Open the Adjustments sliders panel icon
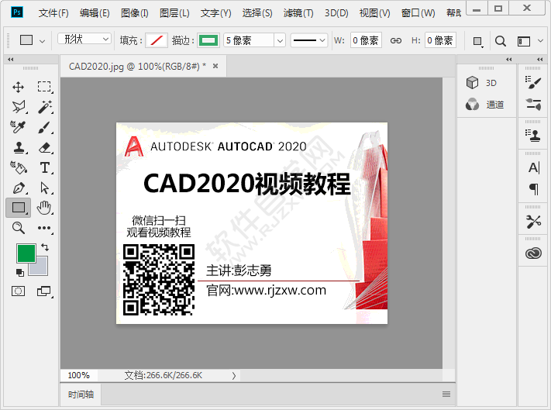Viewport: 551px width, 410px height. [x=533, y=105]
